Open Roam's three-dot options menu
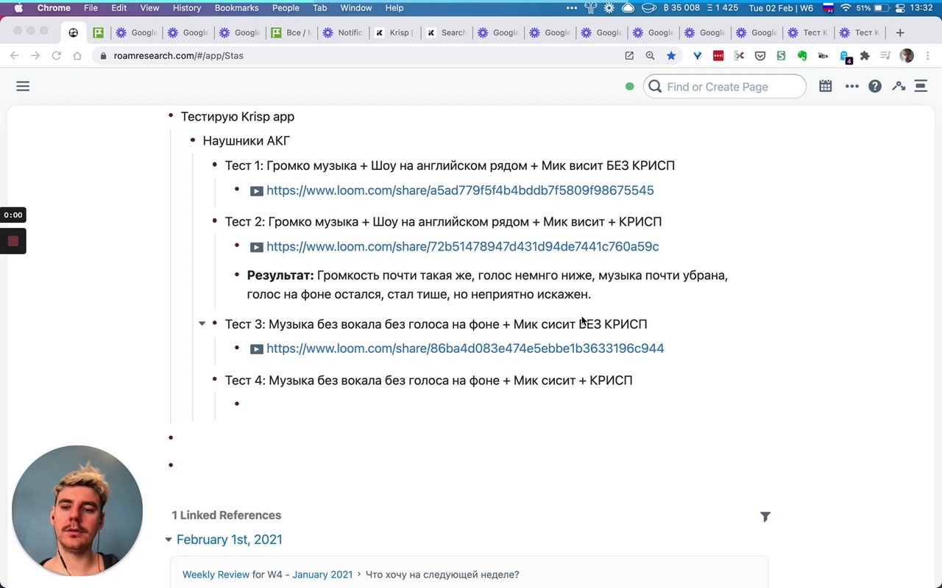The height and width of the screenshot is (588, 942). click(852, 86)
